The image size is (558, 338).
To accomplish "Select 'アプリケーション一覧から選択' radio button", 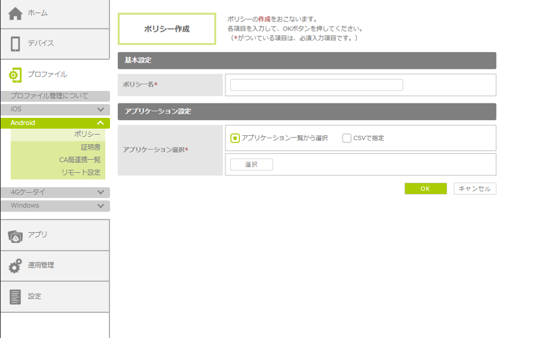I will [235, 138].
